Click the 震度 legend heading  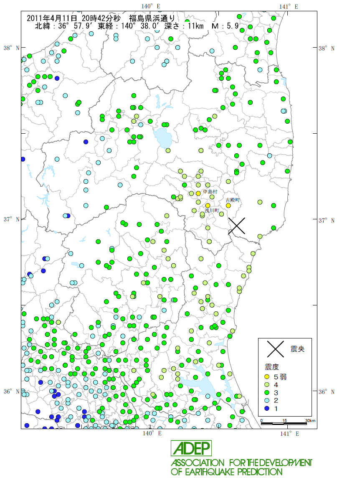(272, 367)
